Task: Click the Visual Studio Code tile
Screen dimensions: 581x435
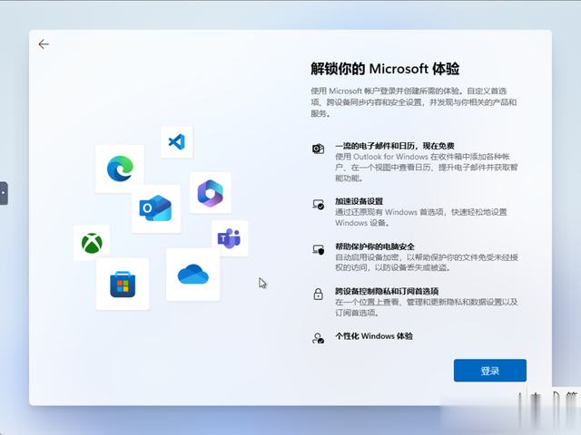Action: [177, 142]
